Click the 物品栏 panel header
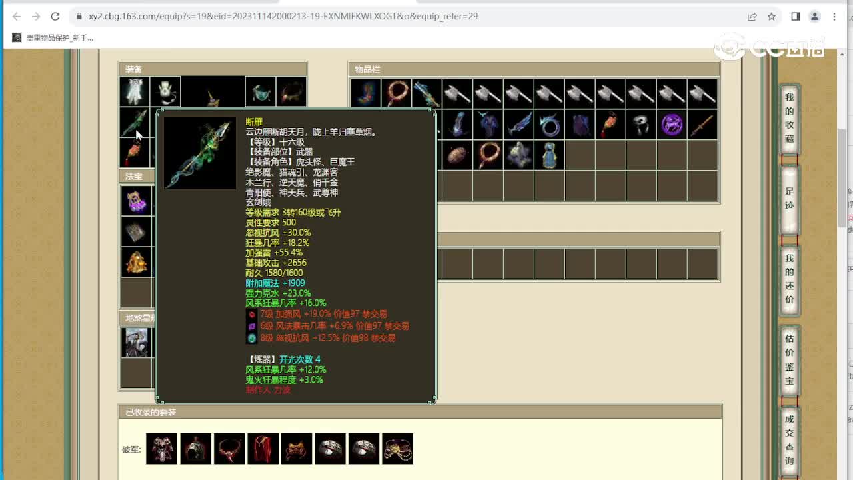This screenshot has width=853, height=480. [534, 69]
